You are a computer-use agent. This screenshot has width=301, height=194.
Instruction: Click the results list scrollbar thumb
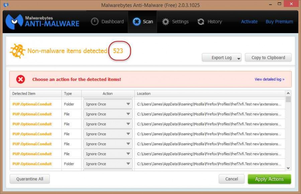(x=288, y=99)
